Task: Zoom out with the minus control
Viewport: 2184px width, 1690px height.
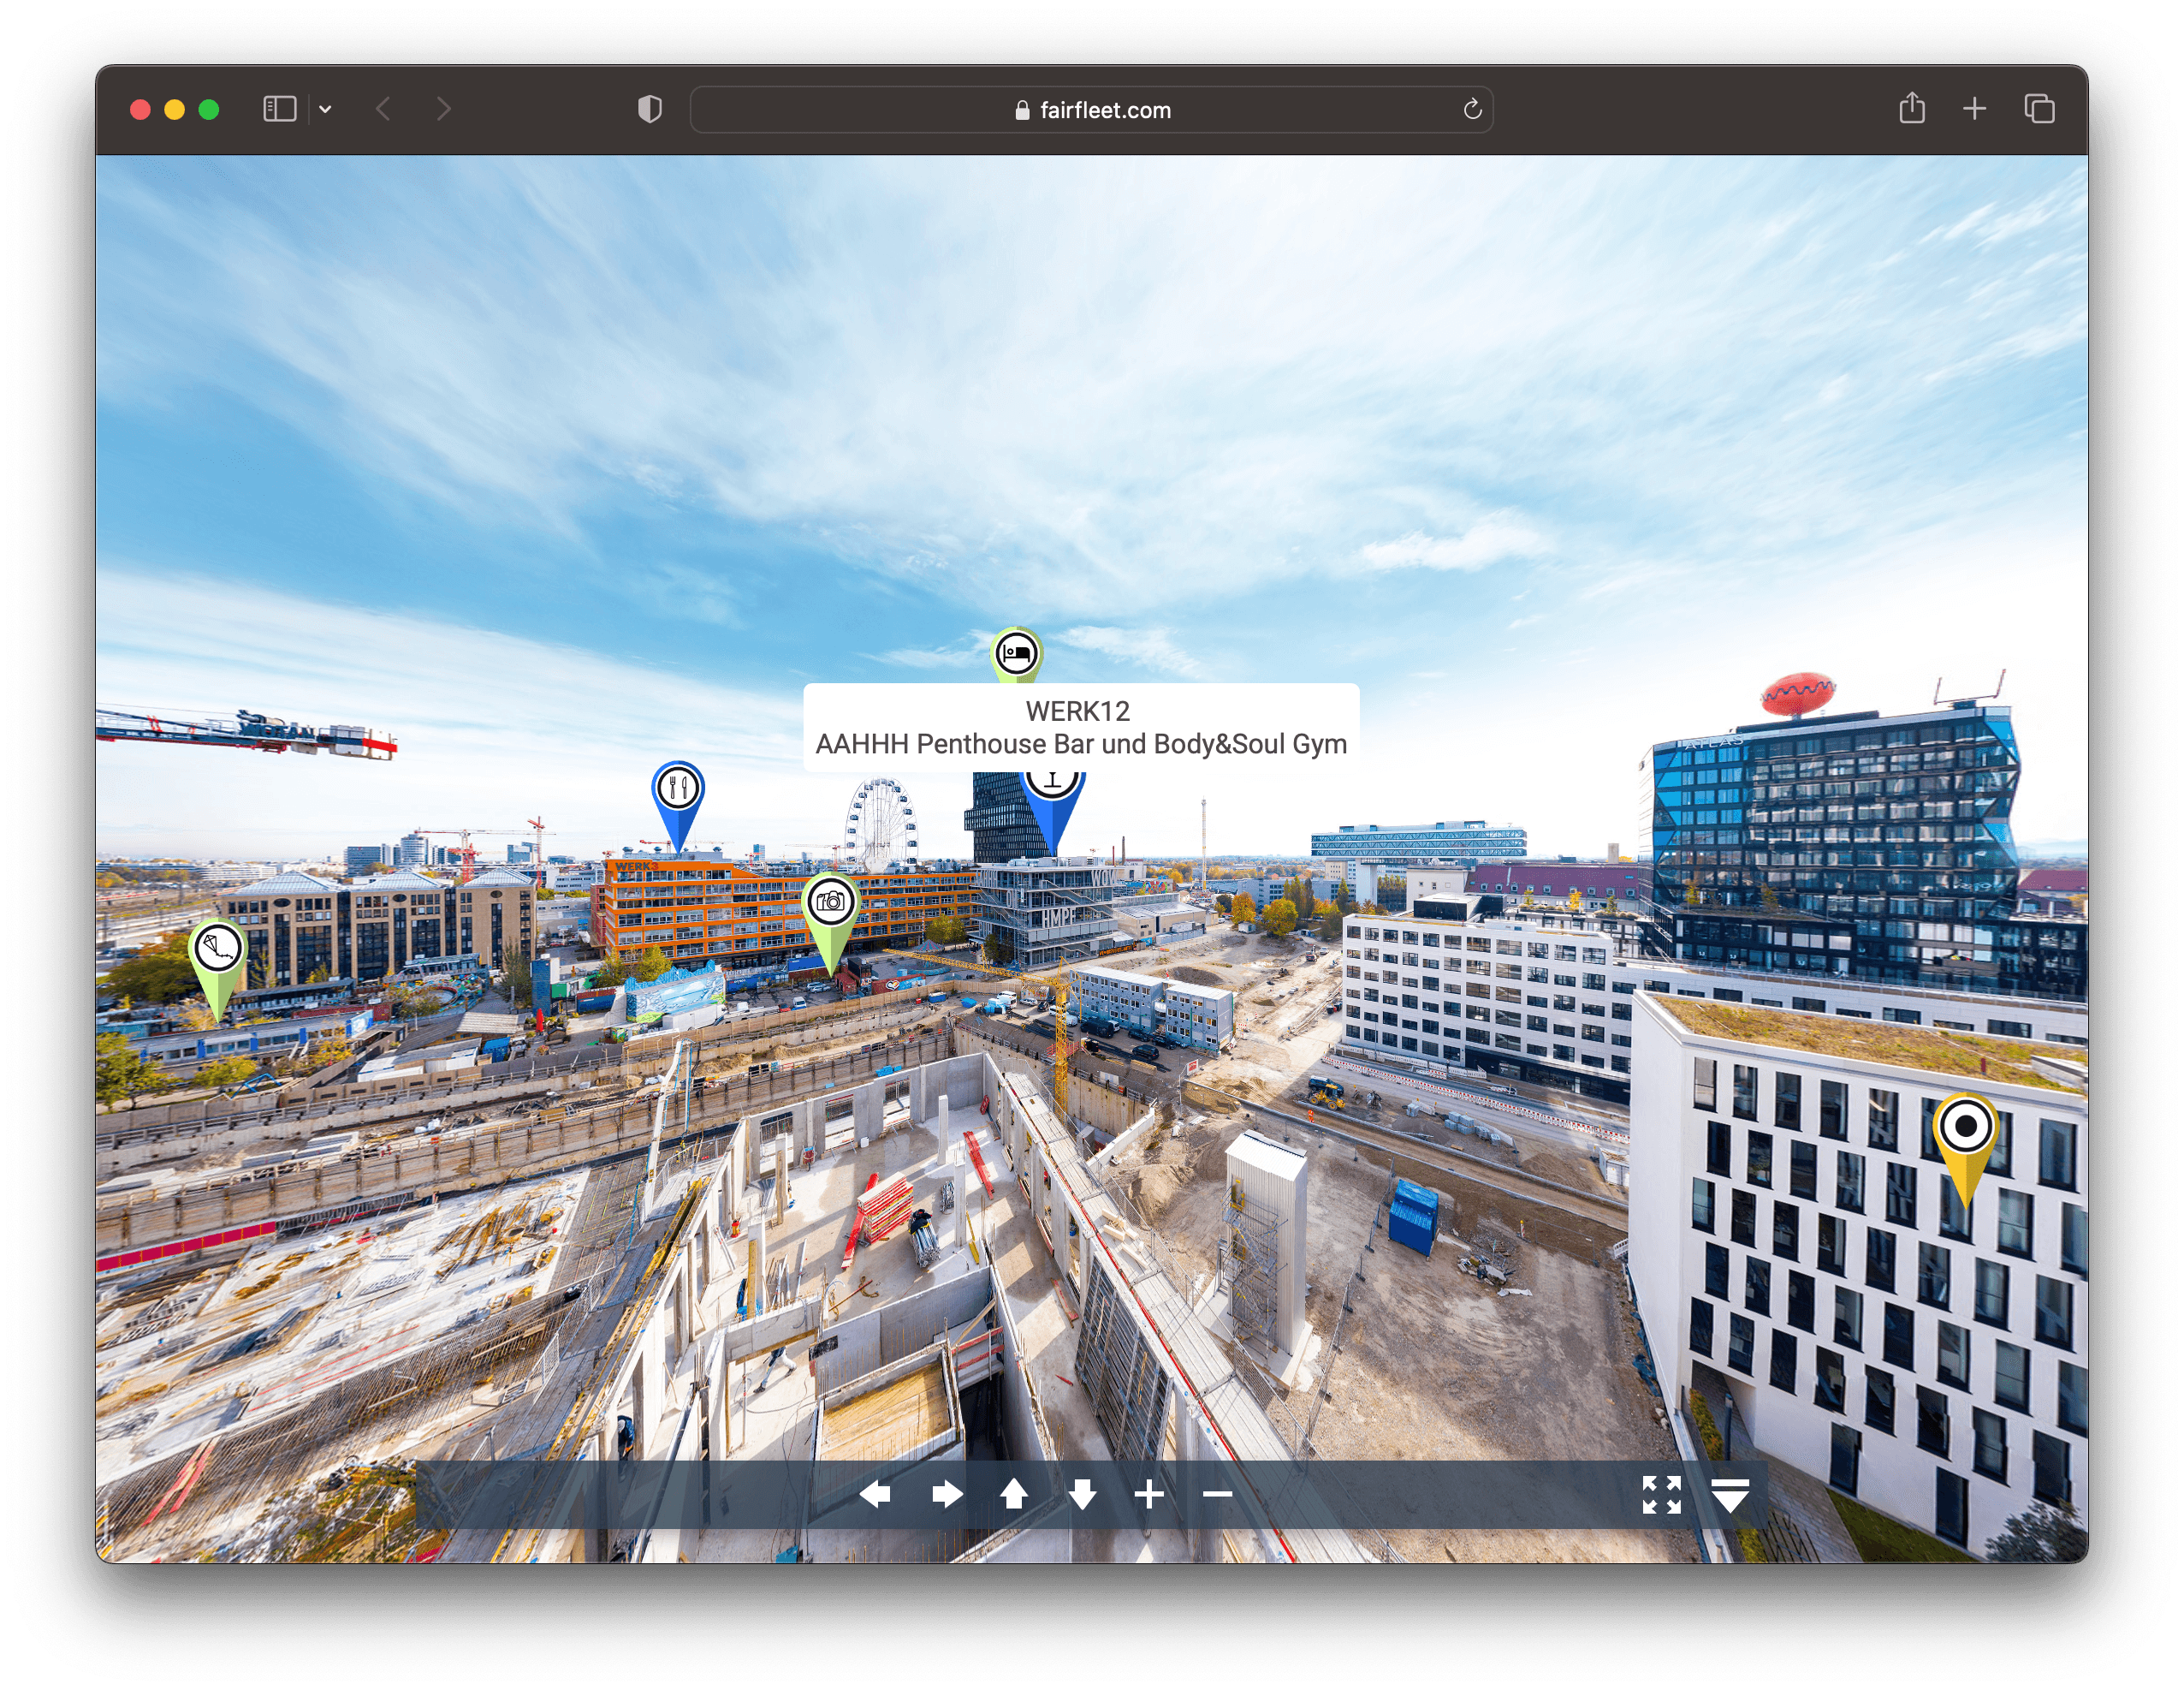Action: tap(1217, 1495)
